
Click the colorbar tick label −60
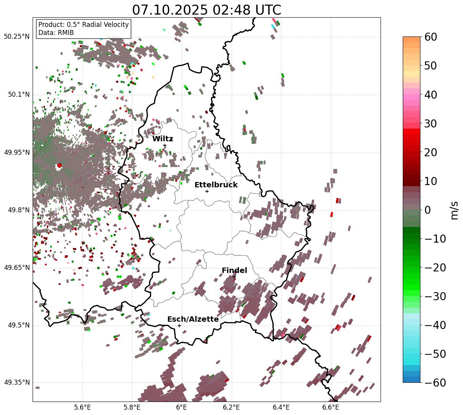point(435,383)
